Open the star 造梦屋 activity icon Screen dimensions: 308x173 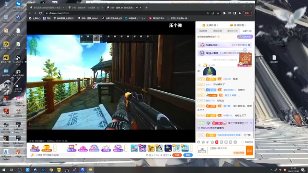pos(106,148)
